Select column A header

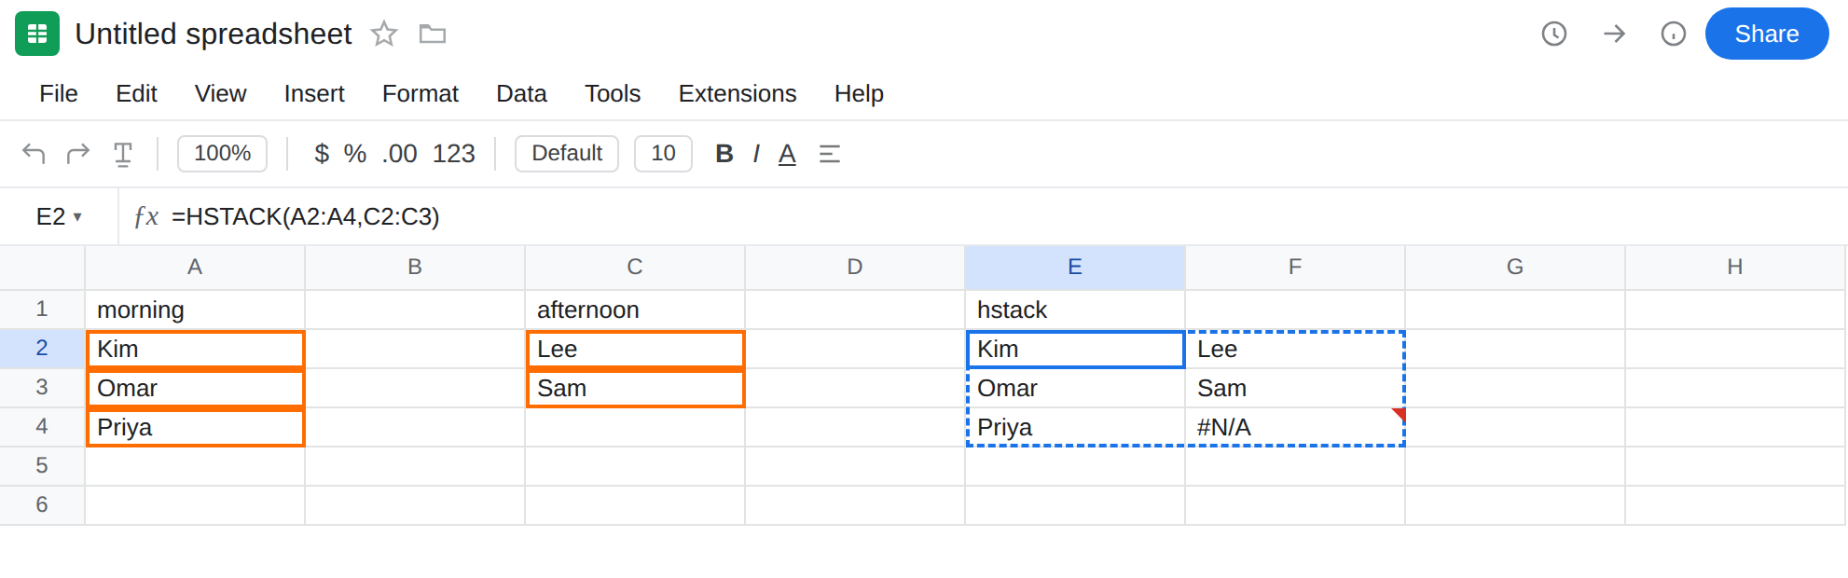[195, 267]
